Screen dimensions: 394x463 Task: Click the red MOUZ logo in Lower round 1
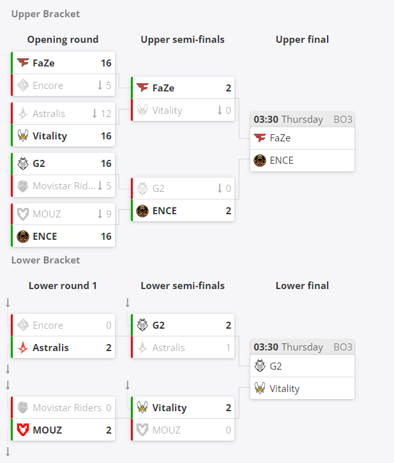click(x=23, y=430)
